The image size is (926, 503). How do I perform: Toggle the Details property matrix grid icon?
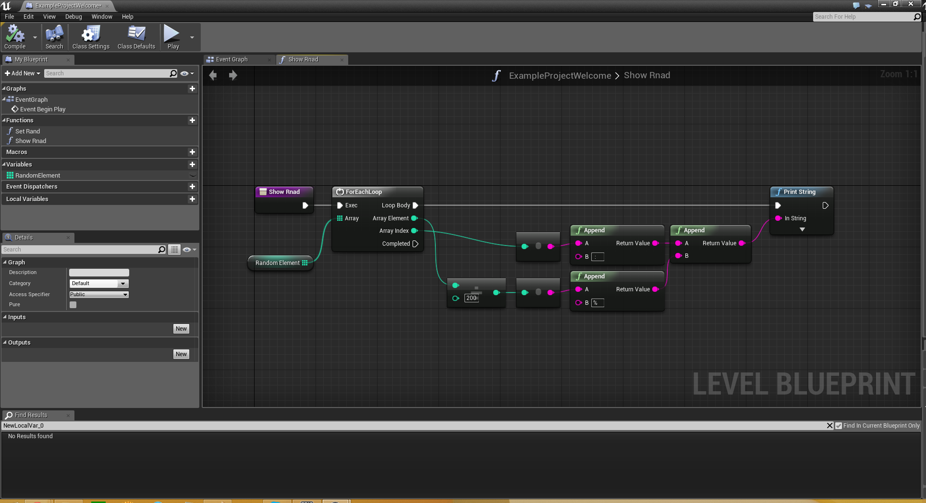click(174, 250)
